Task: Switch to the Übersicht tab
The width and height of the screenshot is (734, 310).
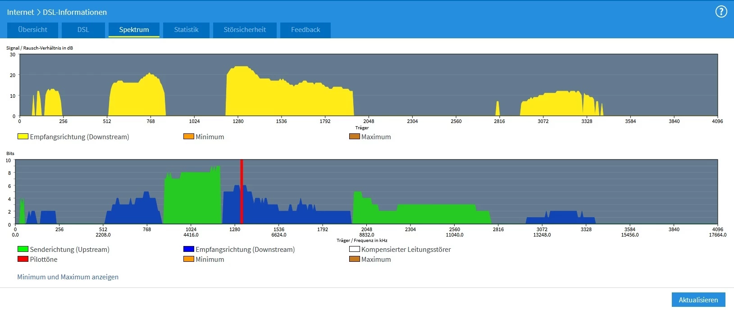Action: (32, 30)
